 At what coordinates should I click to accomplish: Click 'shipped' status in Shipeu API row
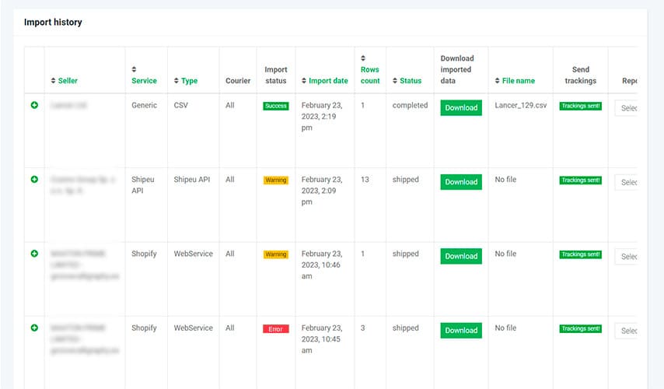[x=405, y=179]
